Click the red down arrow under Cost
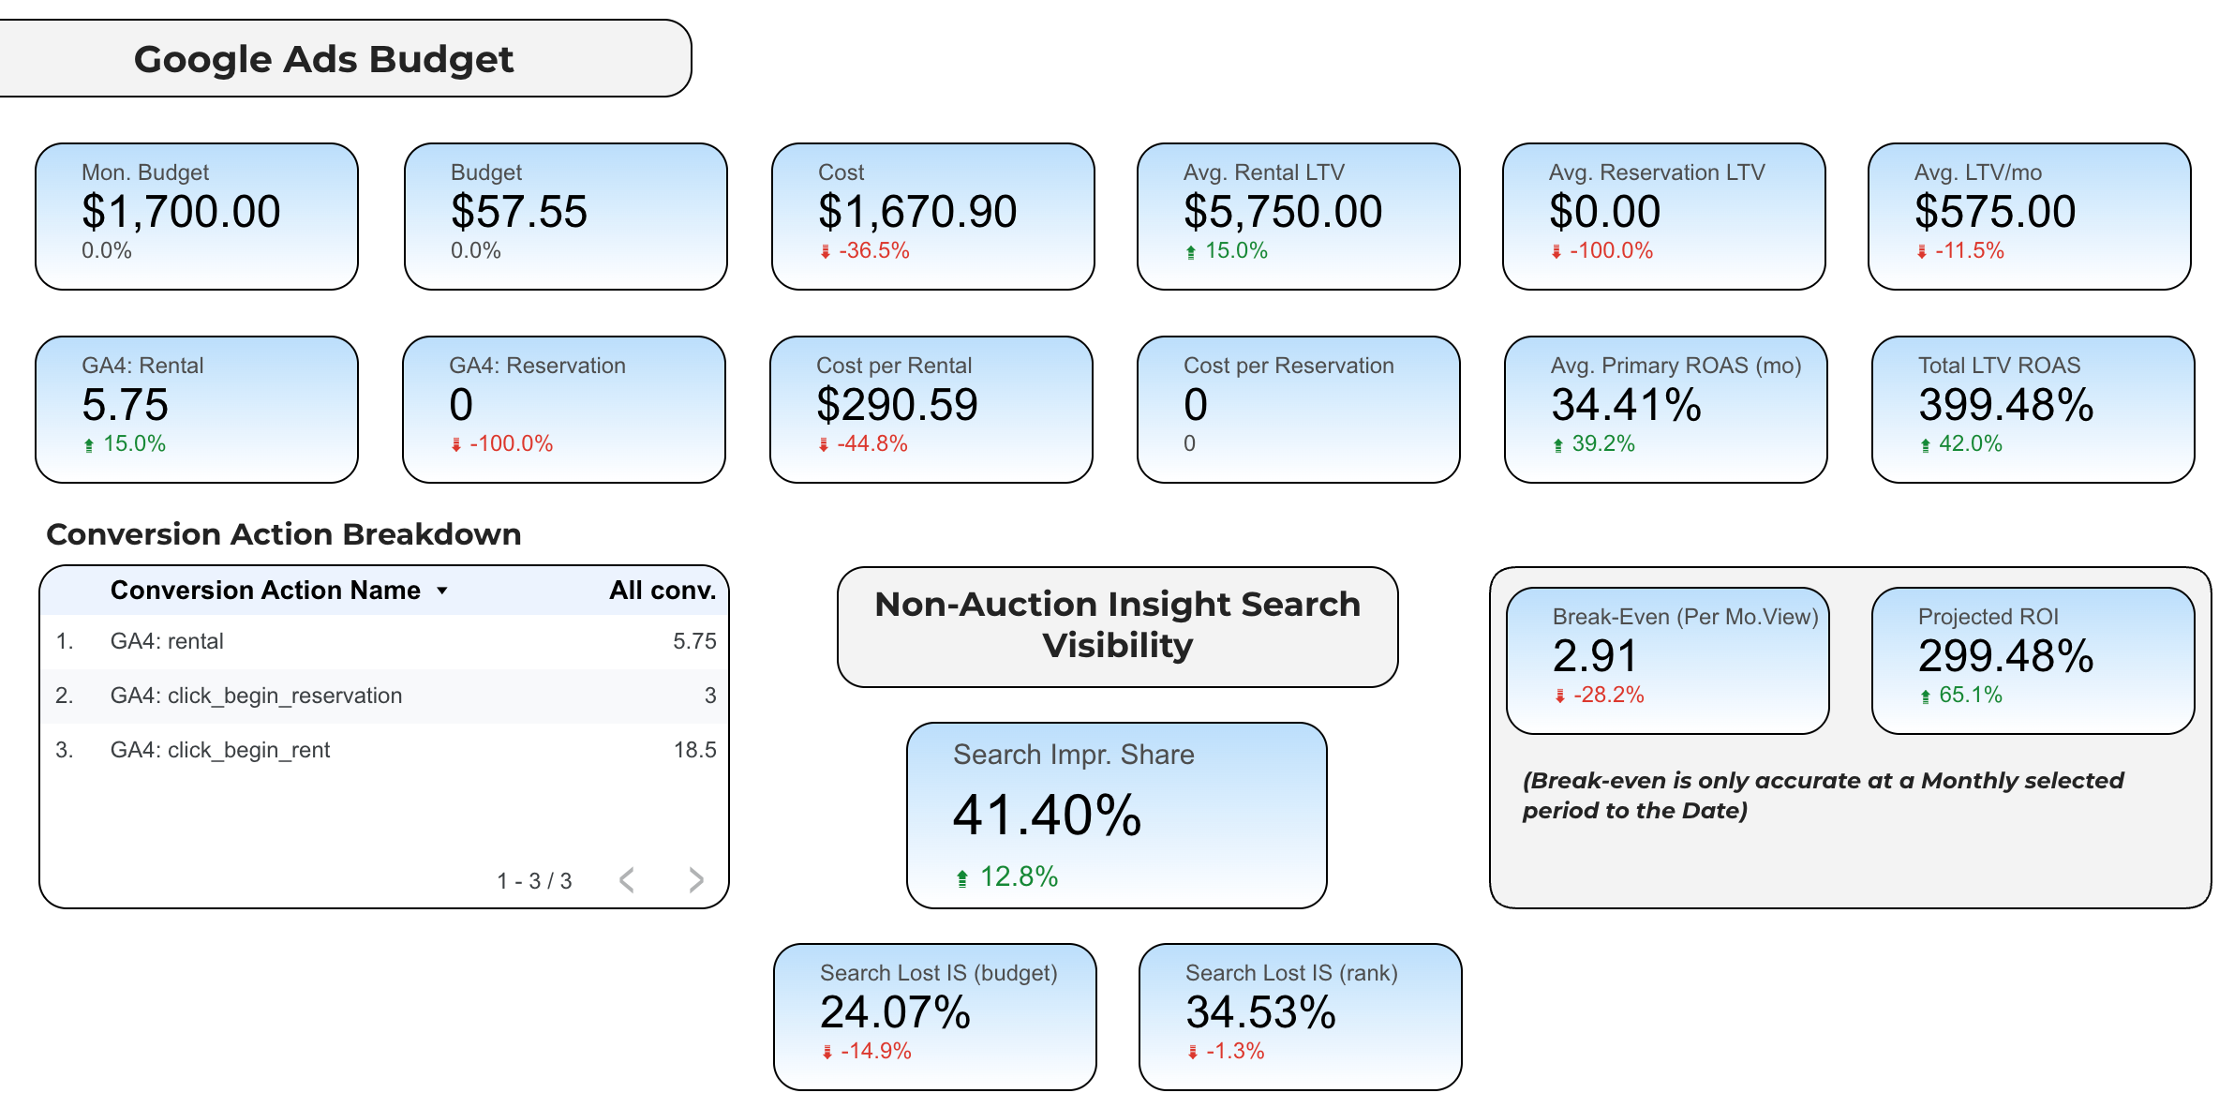 point(826,251)
